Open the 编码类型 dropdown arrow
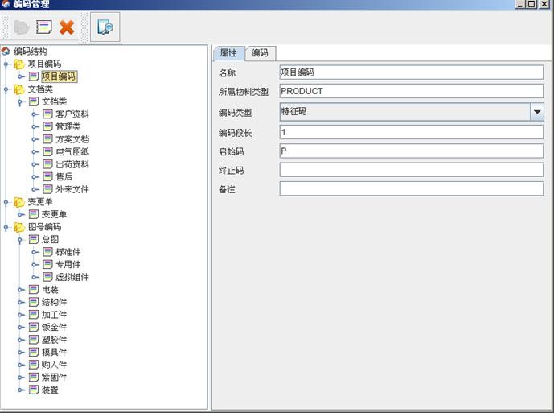 click(537, 113)
